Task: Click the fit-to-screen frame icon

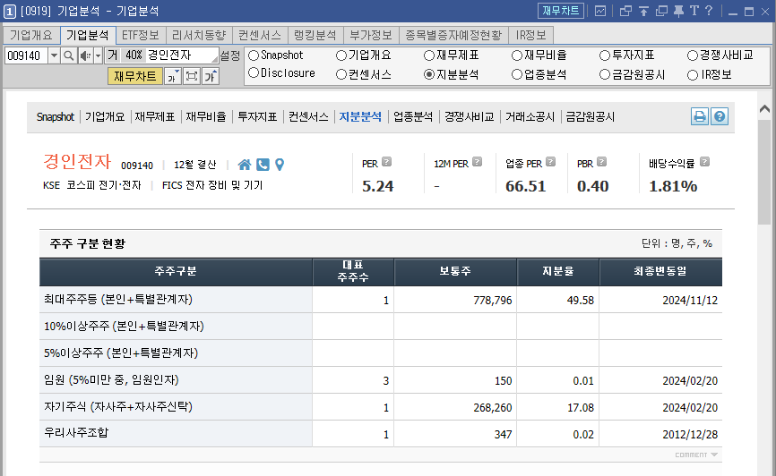Action: 192,76
